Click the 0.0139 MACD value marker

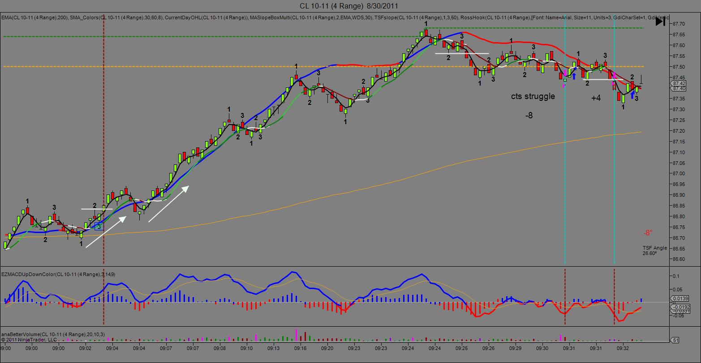[x=680, y=298]
